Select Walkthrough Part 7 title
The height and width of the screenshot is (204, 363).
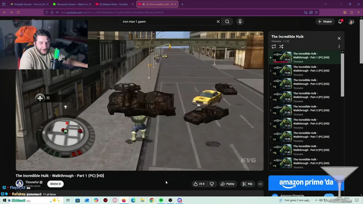tap(311, 135)
